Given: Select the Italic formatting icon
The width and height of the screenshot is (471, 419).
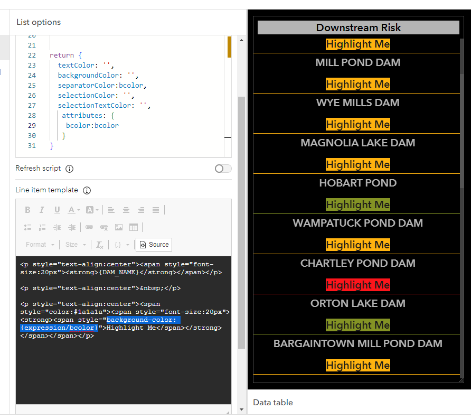Looking at the screenshot, I should pos(42,210).
